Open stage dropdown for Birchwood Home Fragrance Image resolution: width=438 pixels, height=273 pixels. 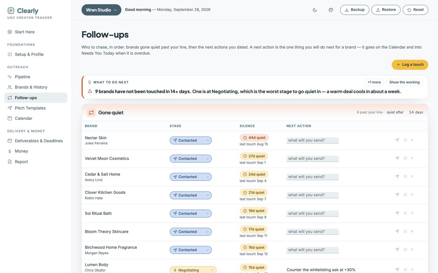click(x=191, y=250)
